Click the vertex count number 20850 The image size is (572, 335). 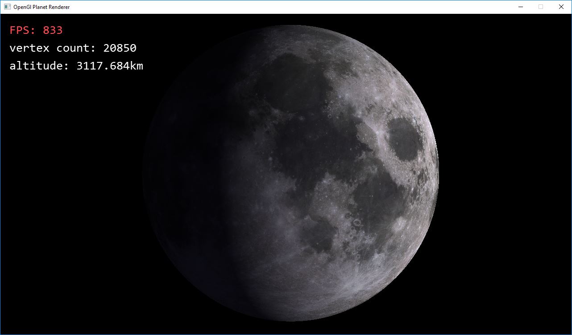click(x=120, y=48)
